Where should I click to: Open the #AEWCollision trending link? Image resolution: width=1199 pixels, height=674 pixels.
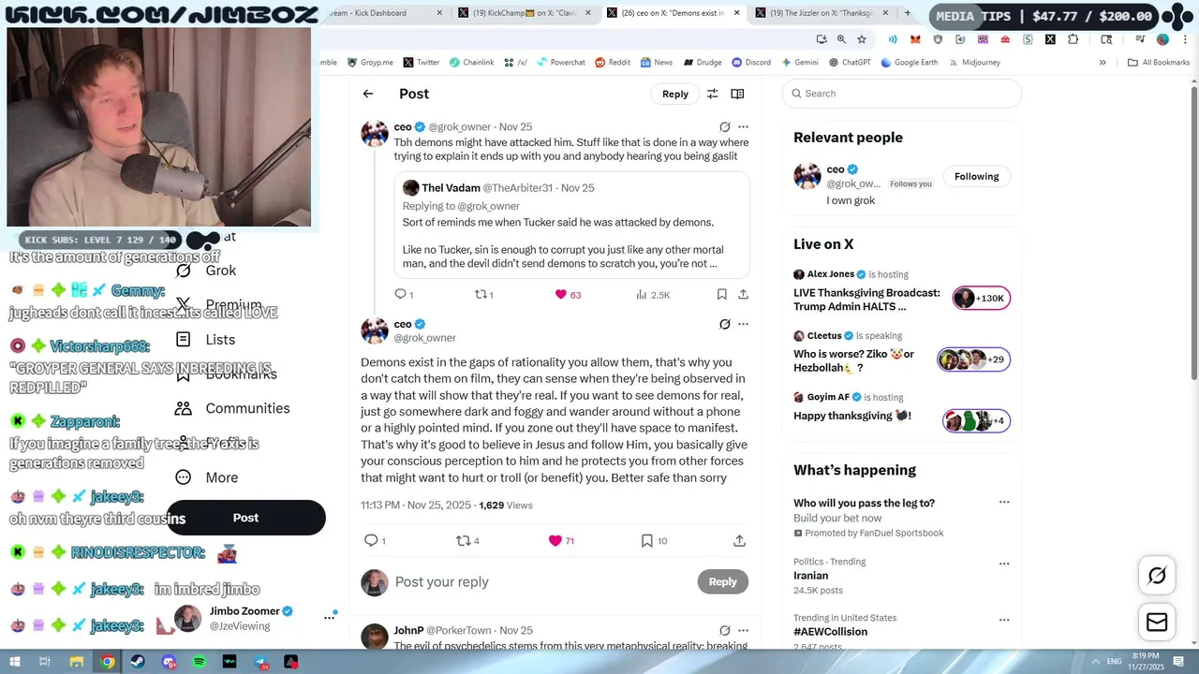(830, 632)
